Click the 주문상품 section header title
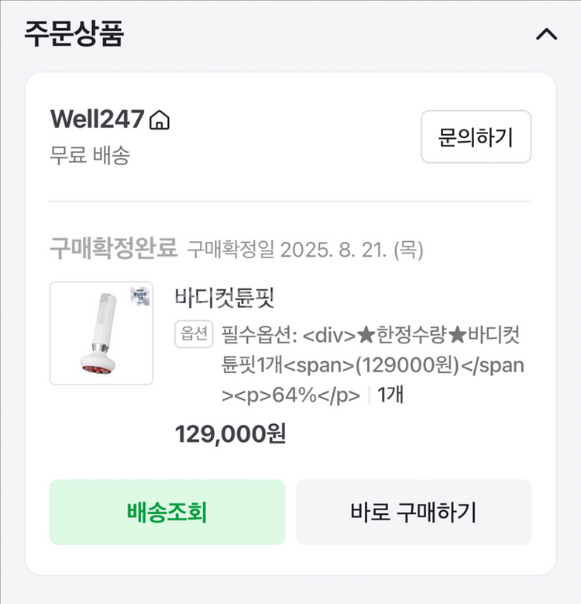The height and width of the screenshot is (604, 581). click(x=74, y=35)
